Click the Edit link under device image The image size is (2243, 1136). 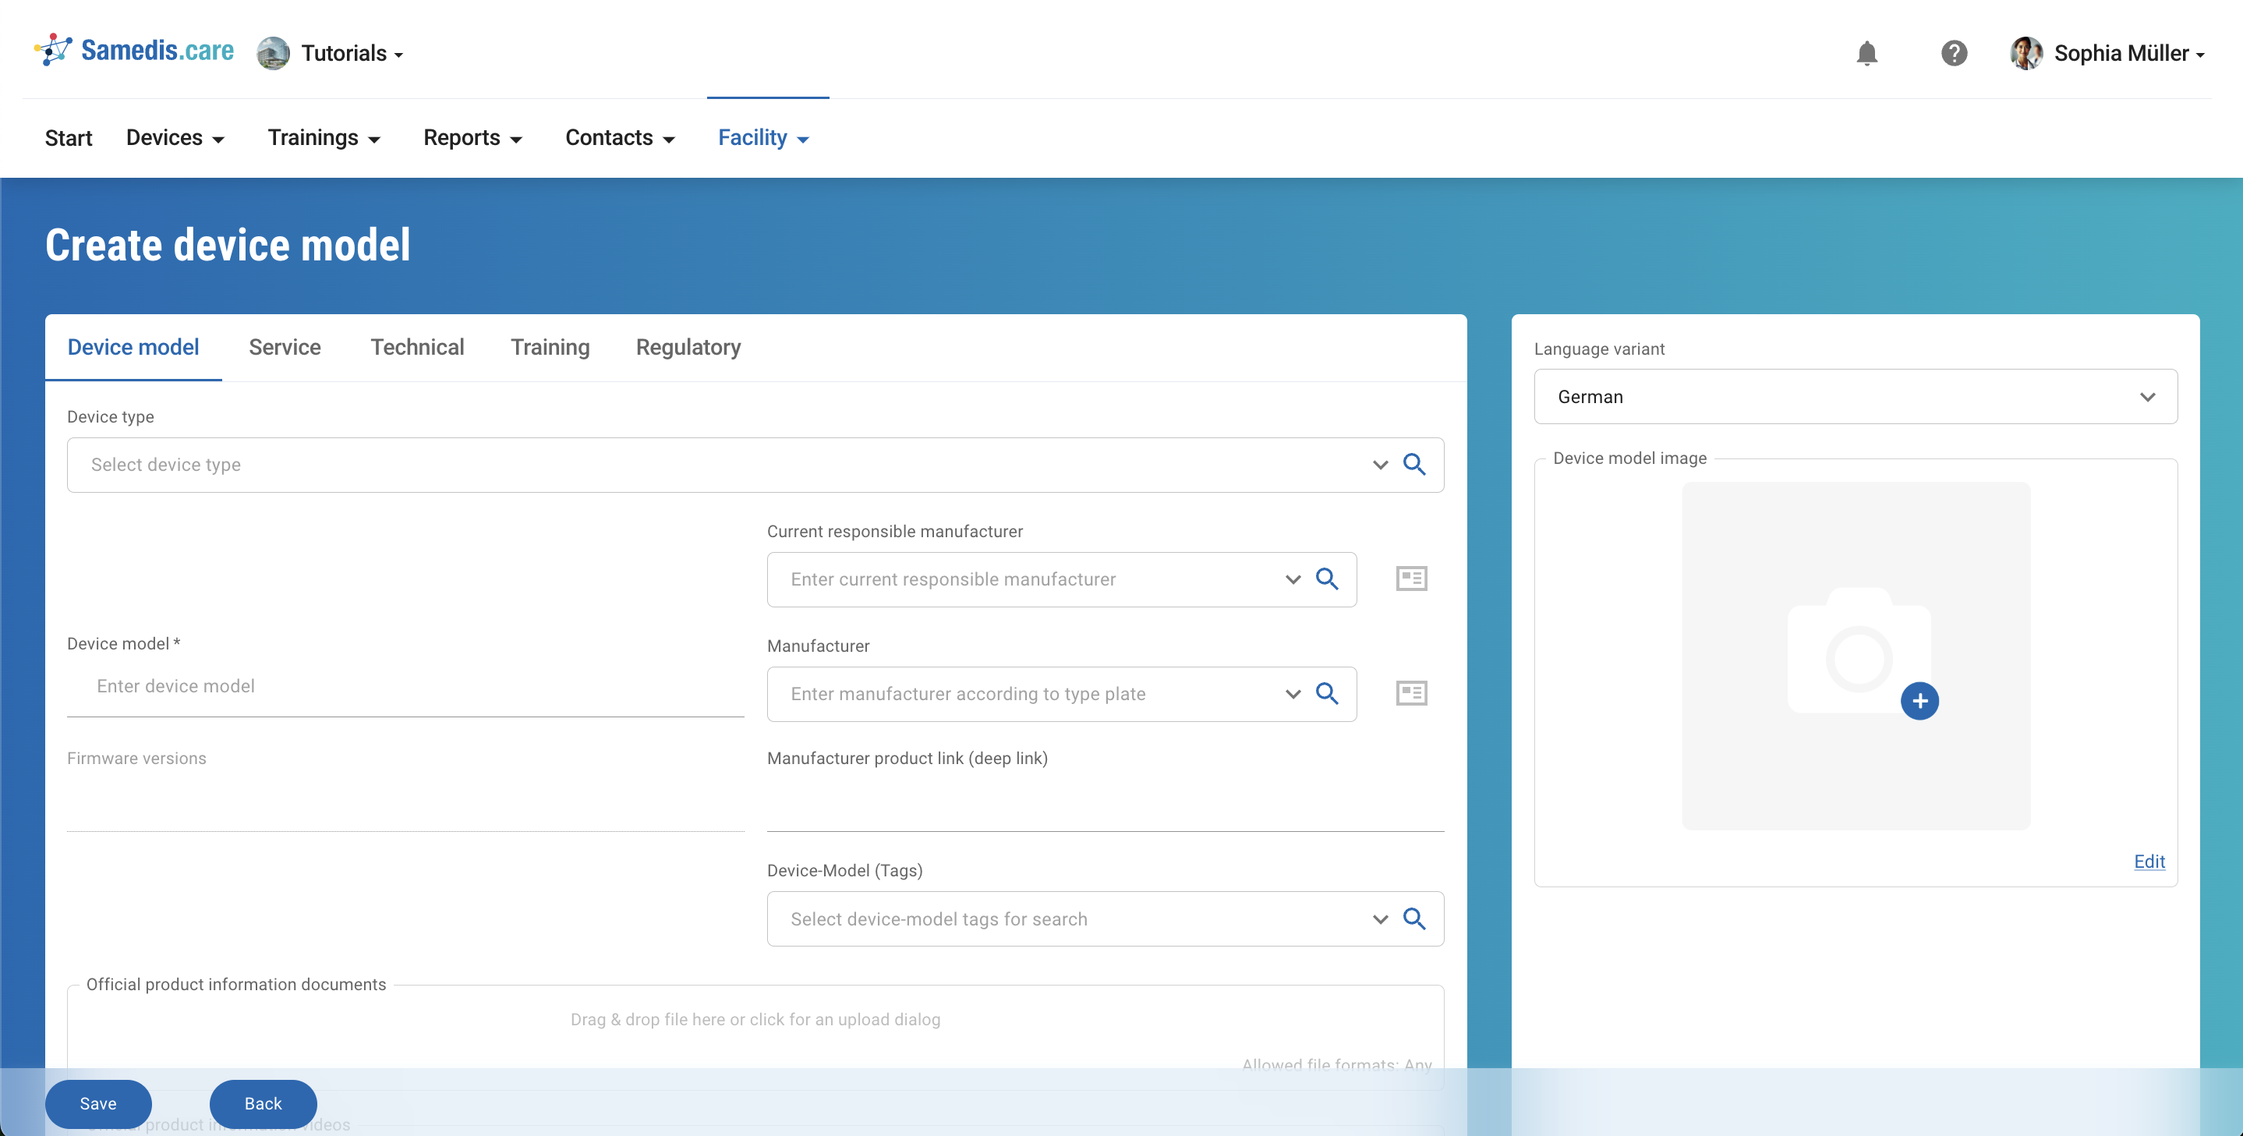coord(2148,861)
